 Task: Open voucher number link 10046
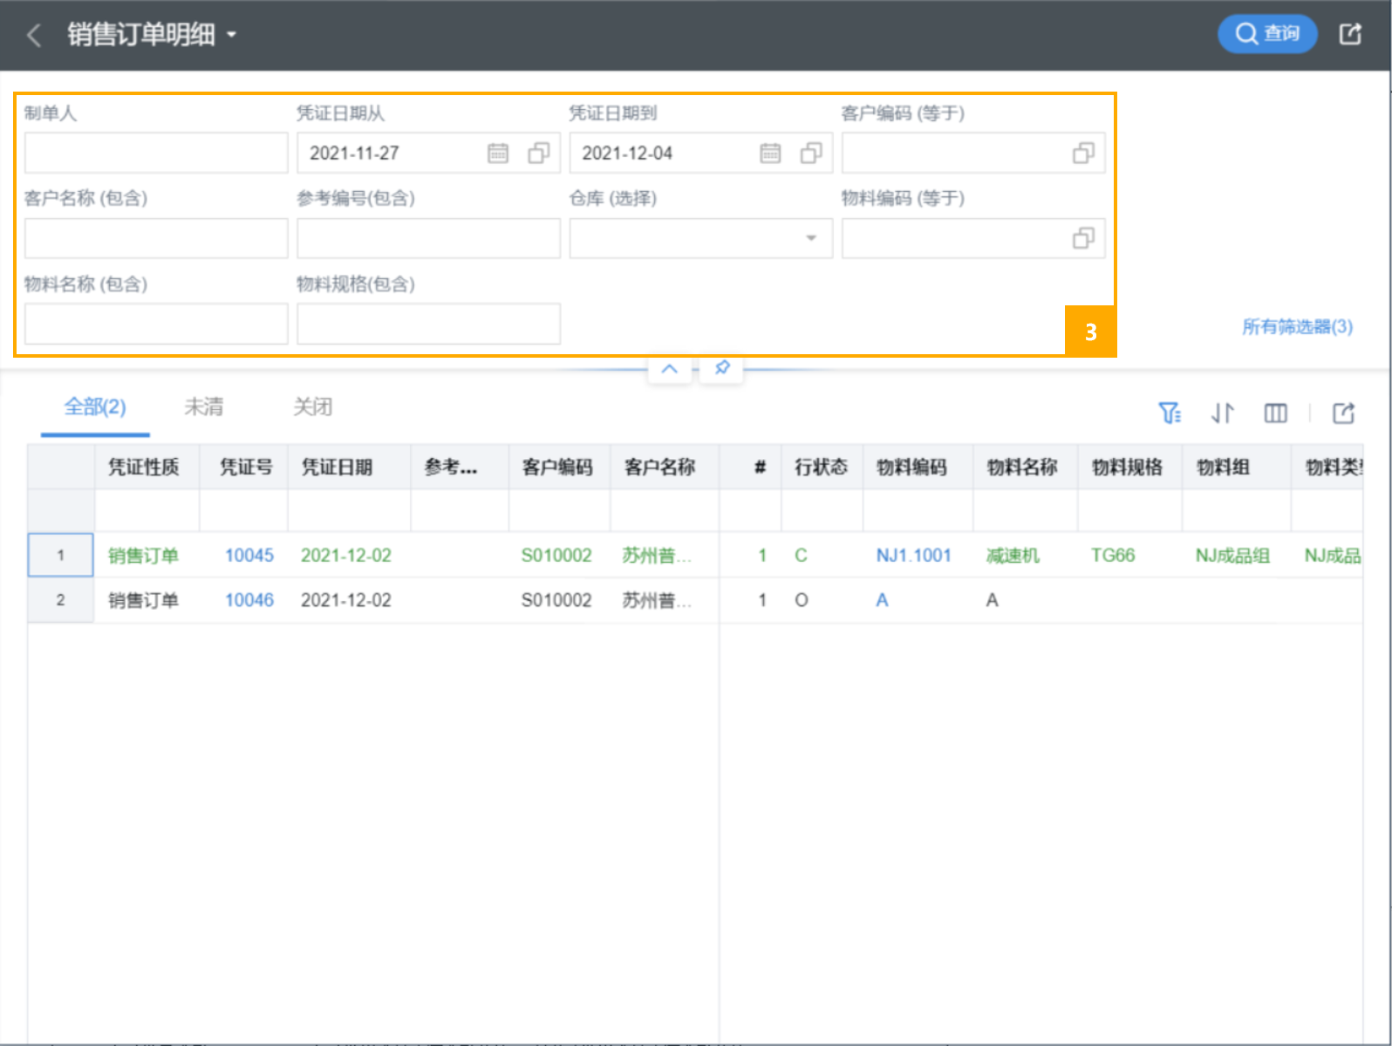pos(249,600)
